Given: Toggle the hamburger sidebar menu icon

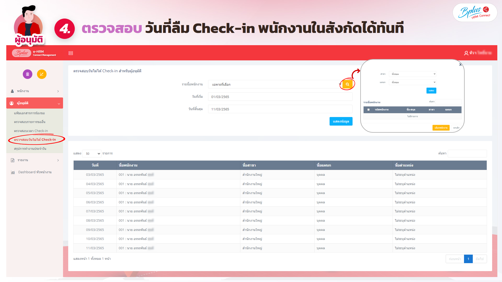Looking at the screenshot, I should (71, 53).
